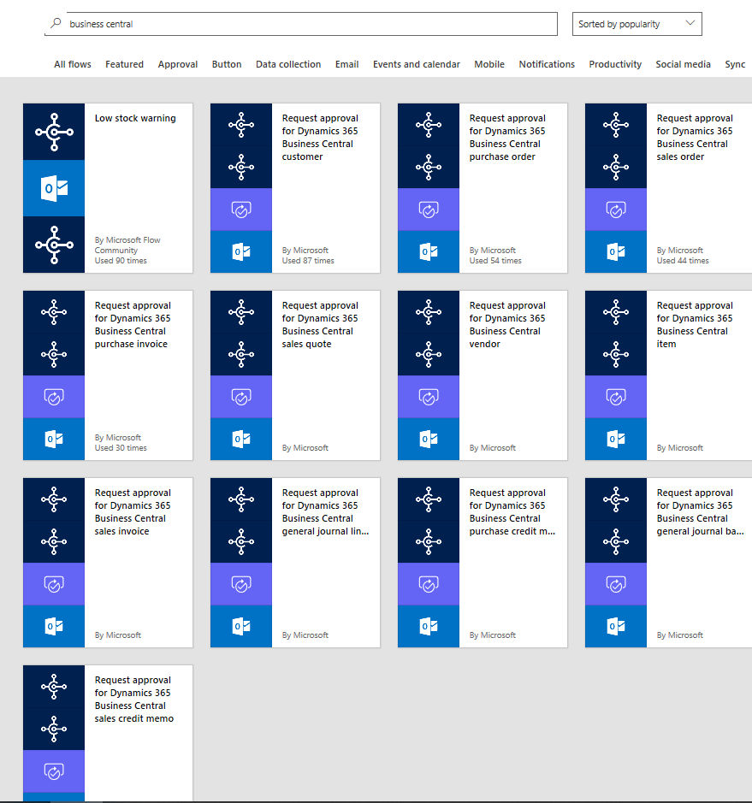Select the Mobile tab

click(x=489, y=64)
